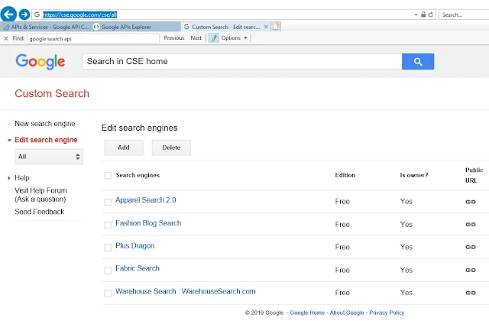Click the browser Search... box
This screenshot has height=321, width=489.
coord(464,15)
